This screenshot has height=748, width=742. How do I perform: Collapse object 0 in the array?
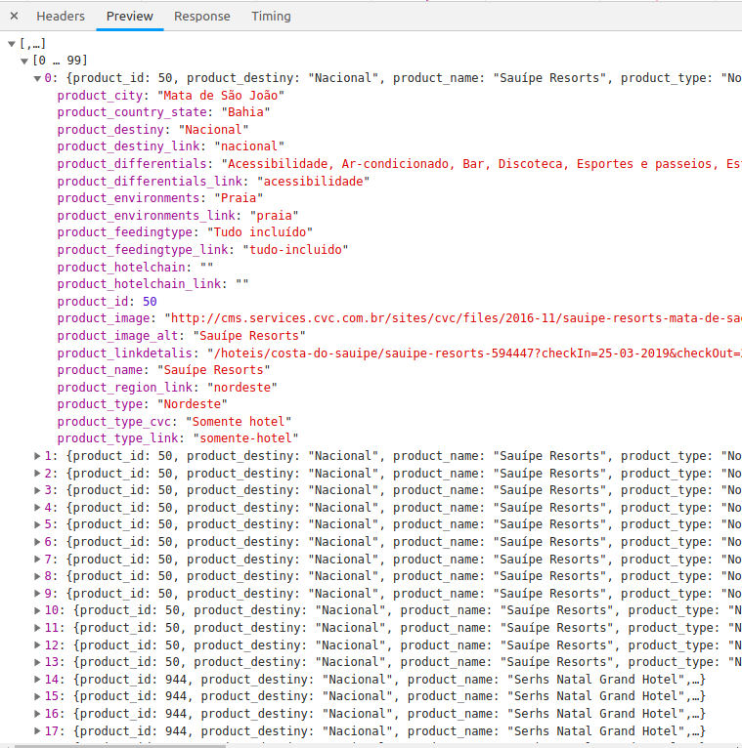[x=37, y=78]
